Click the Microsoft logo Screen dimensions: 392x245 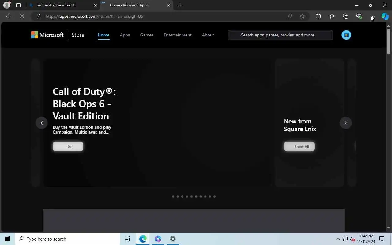pyautogui.click(x=47, y=35)
